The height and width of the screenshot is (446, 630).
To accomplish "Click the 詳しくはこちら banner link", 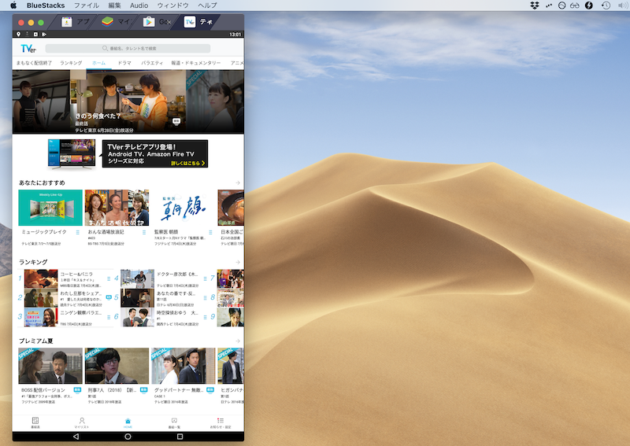I will coord(188,164).
